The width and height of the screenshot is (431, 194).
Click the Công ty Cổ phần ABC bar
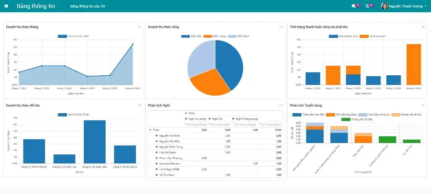point(95,141)
